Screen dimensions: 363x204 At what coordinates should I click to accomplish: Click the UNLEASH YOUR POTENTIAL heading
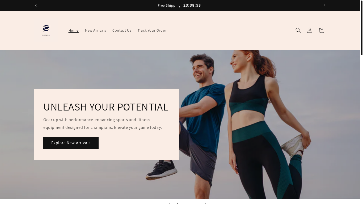point(106,107)
